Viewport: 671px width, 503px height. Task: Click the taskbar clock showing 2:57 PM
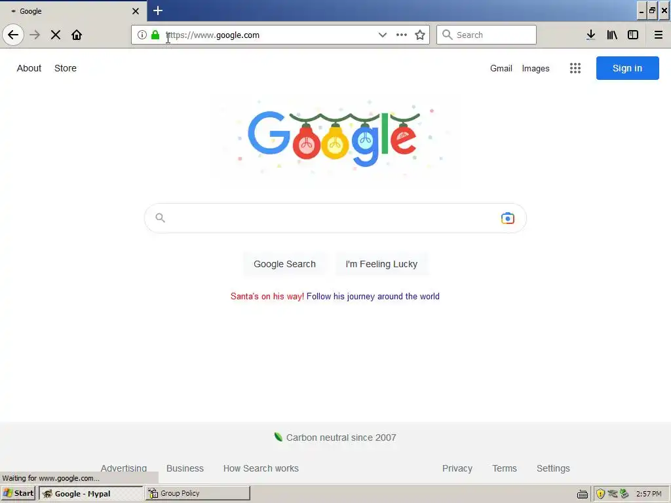649,494
